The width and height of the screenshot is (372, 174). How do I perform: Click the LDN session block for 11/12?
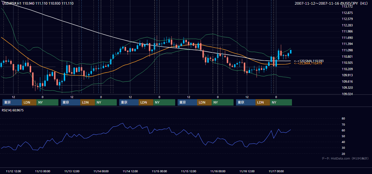click(x=29, y=102)
